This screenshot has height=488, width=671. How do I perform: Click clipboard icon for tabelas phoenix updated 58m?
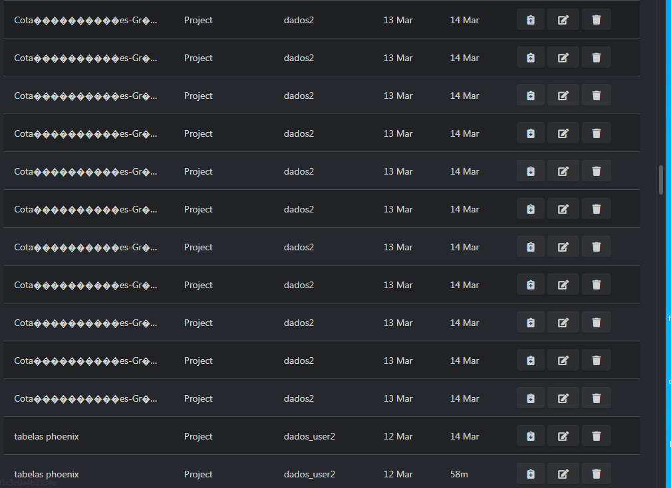(530, 474)
